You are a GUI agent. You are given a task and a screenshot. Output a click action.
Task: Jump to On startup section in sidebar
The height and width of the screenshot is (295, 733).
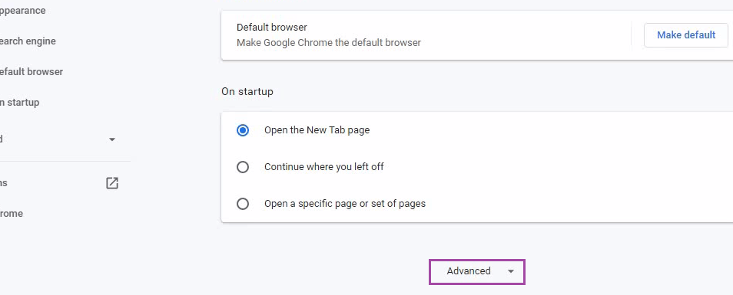19,103
